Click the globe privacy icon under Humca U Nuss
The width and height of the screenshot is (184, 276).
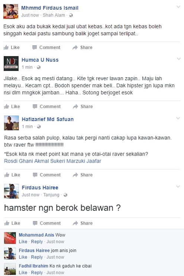coord(39,67)
